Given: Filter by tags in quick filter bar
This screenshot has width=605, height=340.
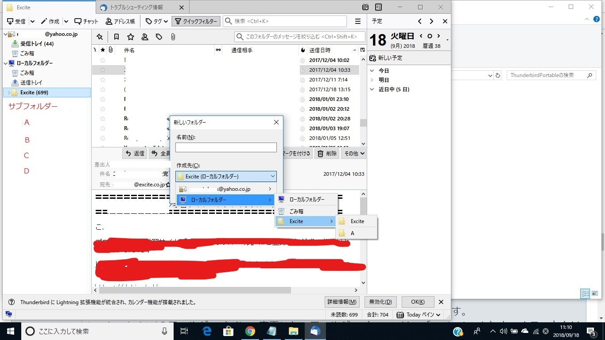Looking at the screenshot, I should [x=159, y=37].
